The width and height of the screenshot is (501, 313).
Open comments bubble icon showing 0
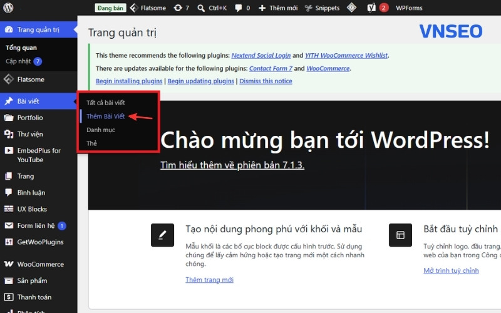239,8
